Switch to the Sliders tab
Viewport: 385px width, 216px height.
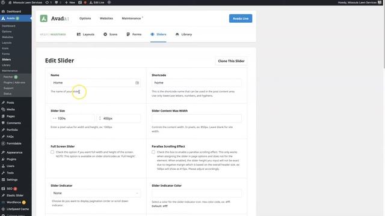[158, 34]
